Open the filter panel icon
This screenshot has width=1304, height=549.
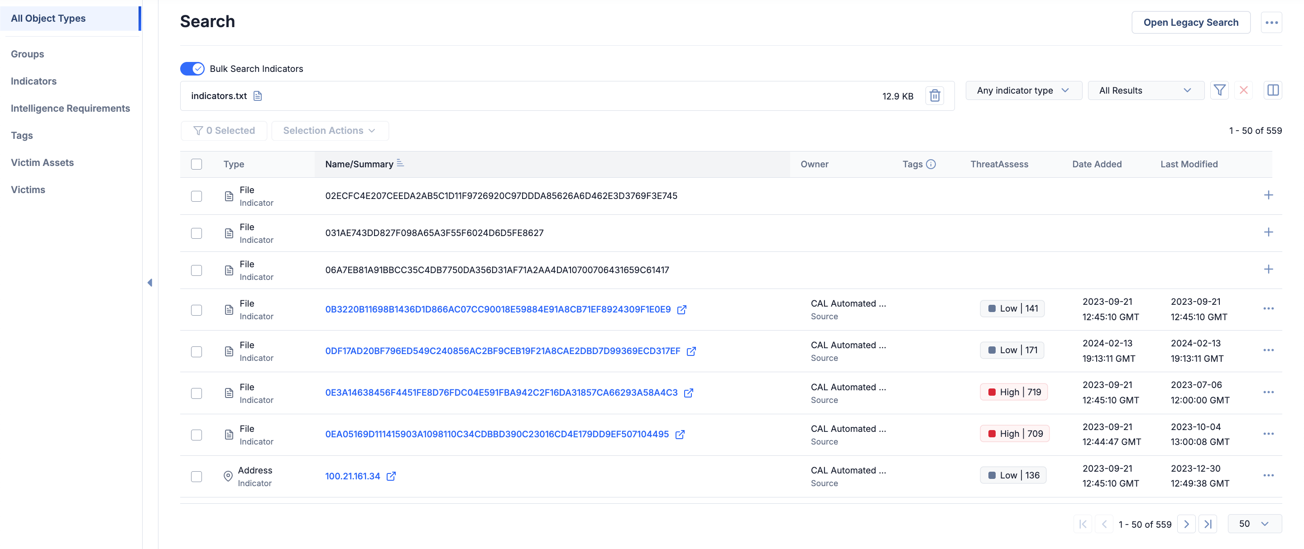click(1220, 90)
